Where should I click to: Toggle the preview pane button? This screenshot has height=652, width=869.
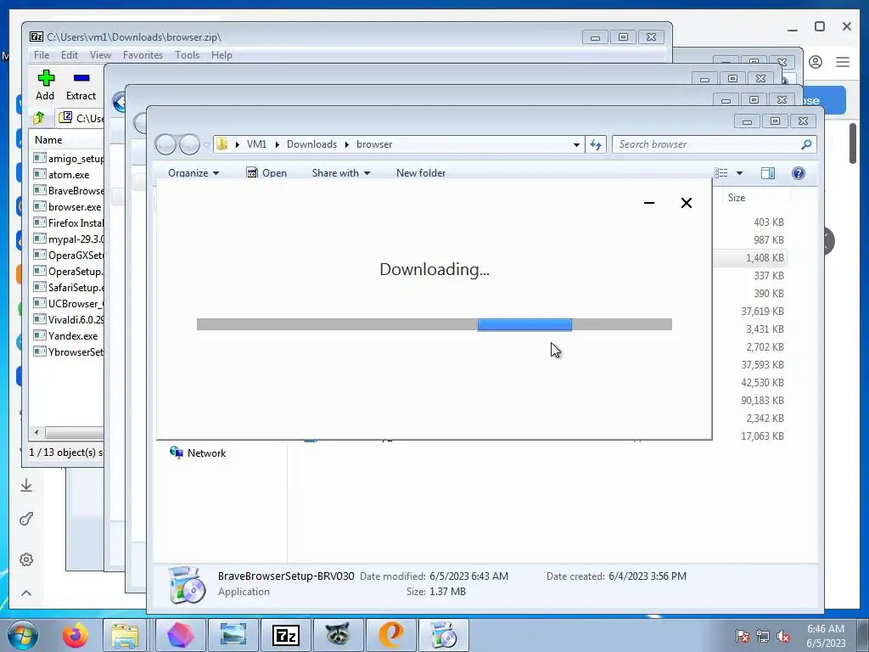767,173
